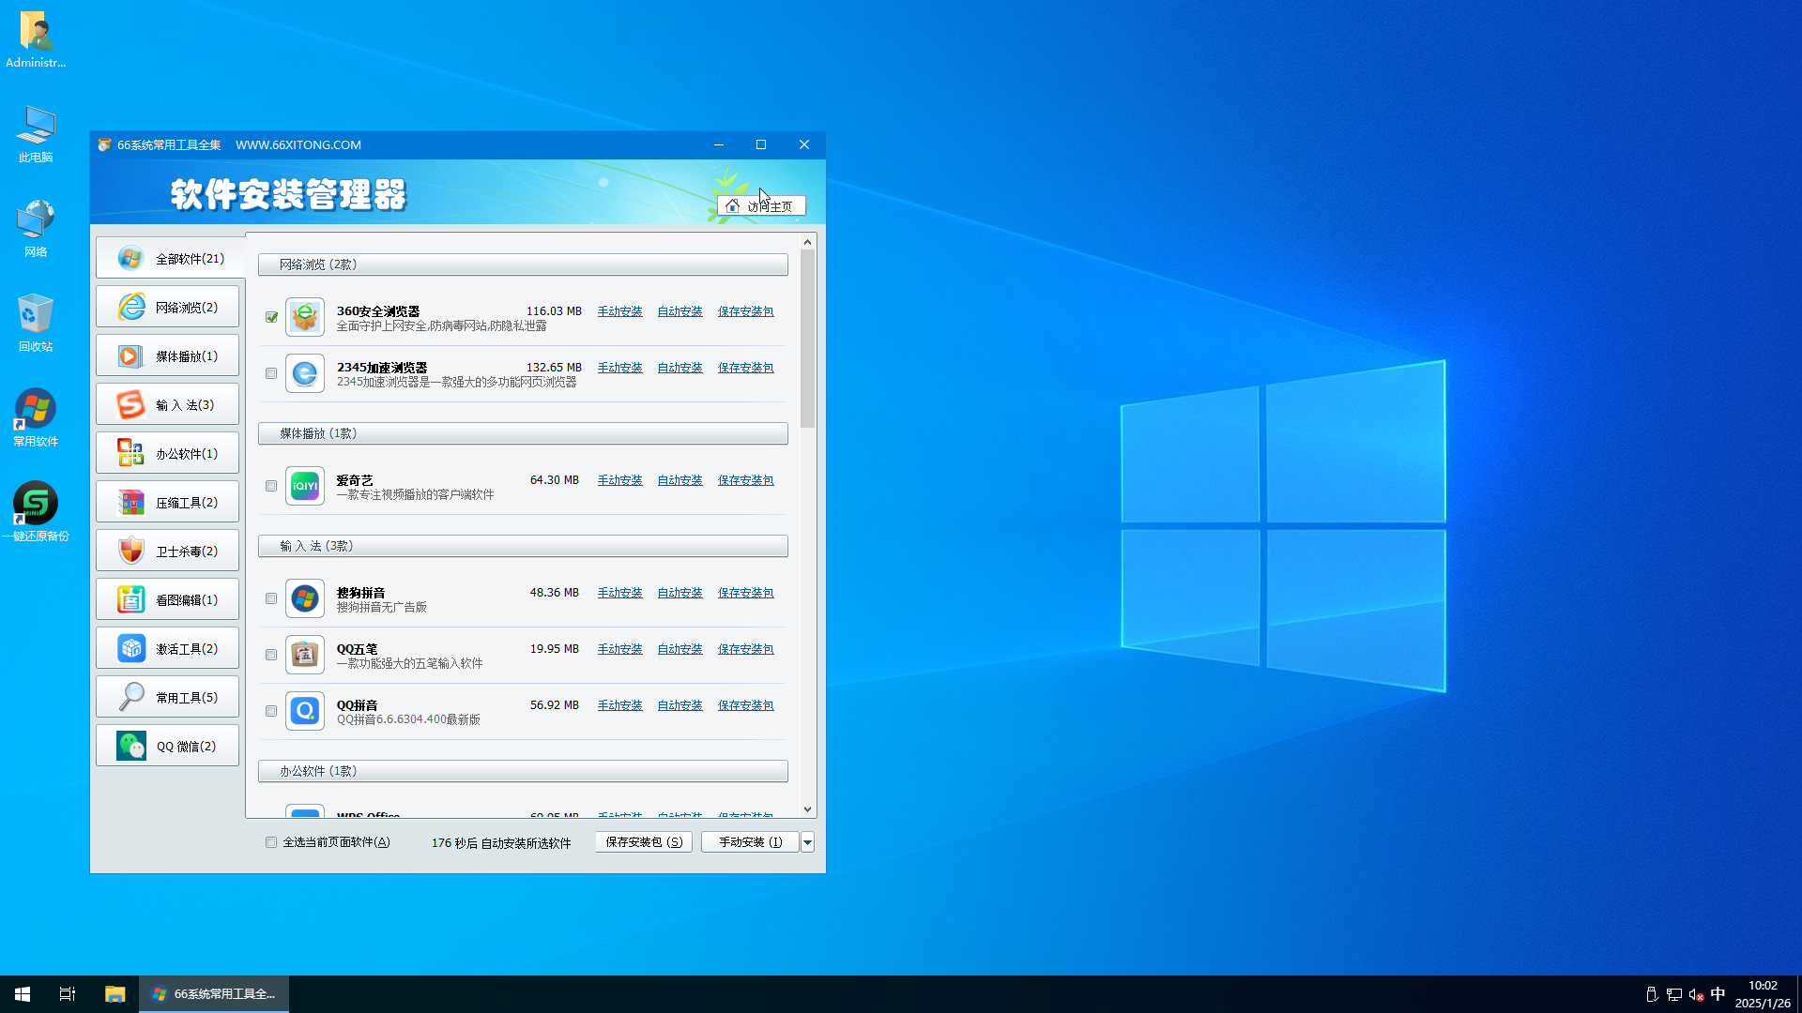Select the 网络浏览(2) category tab
Image resolution: width=1802 pixels, height=1013 pixels.
tap(167, 307)
